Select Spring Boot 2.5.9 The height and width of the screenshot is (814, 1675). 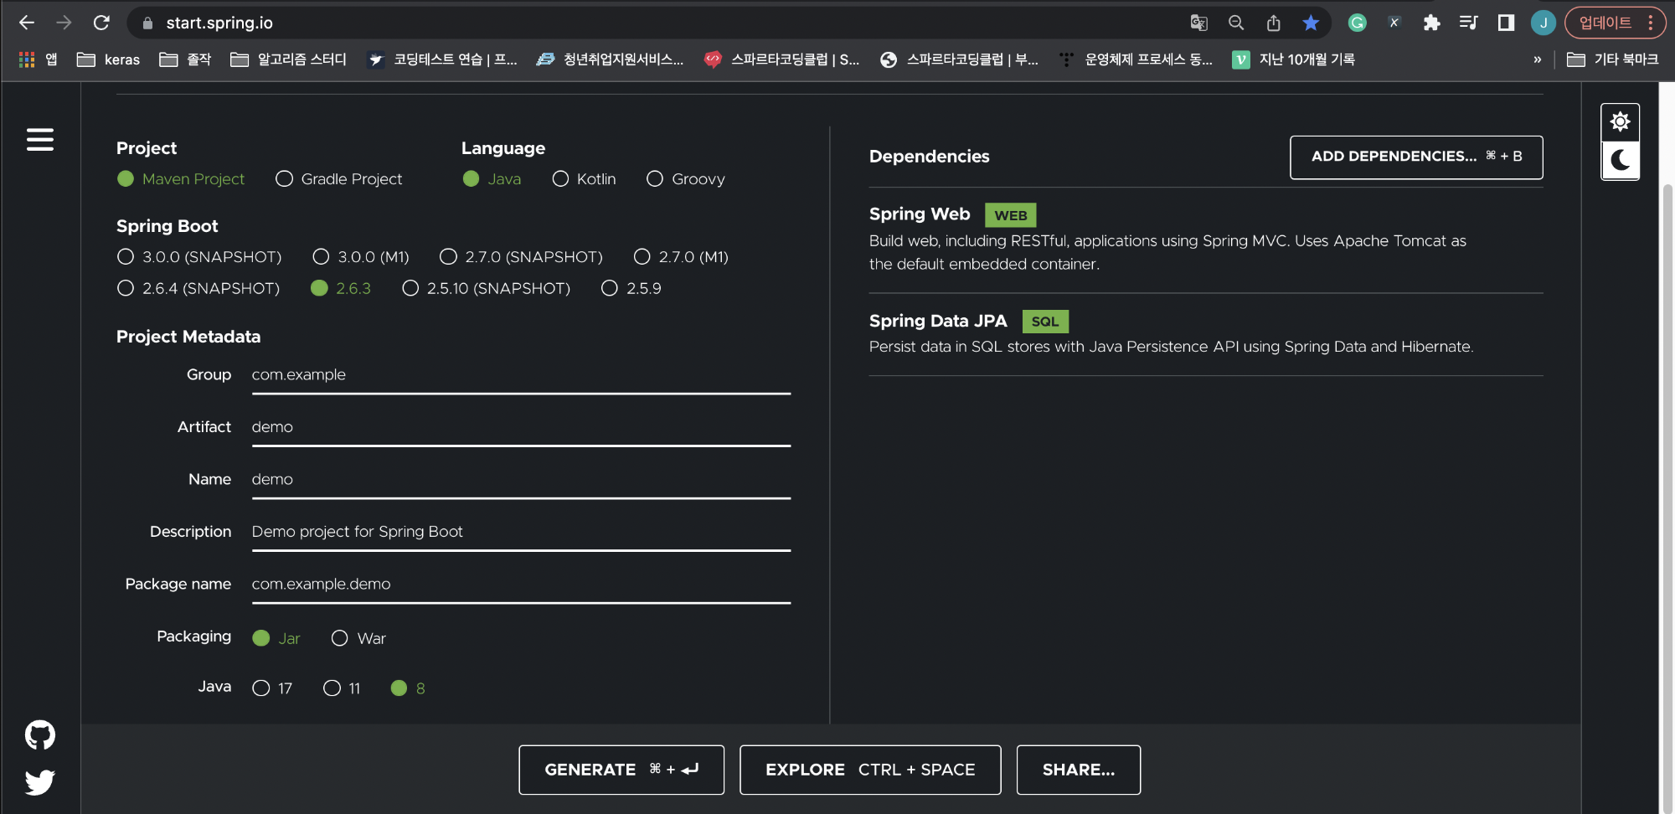click(x=631, y=288)
